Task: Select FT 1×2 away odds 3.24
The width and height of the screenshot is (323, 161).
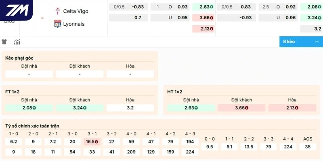Action: pyautogui.click(x=79, y=108)
